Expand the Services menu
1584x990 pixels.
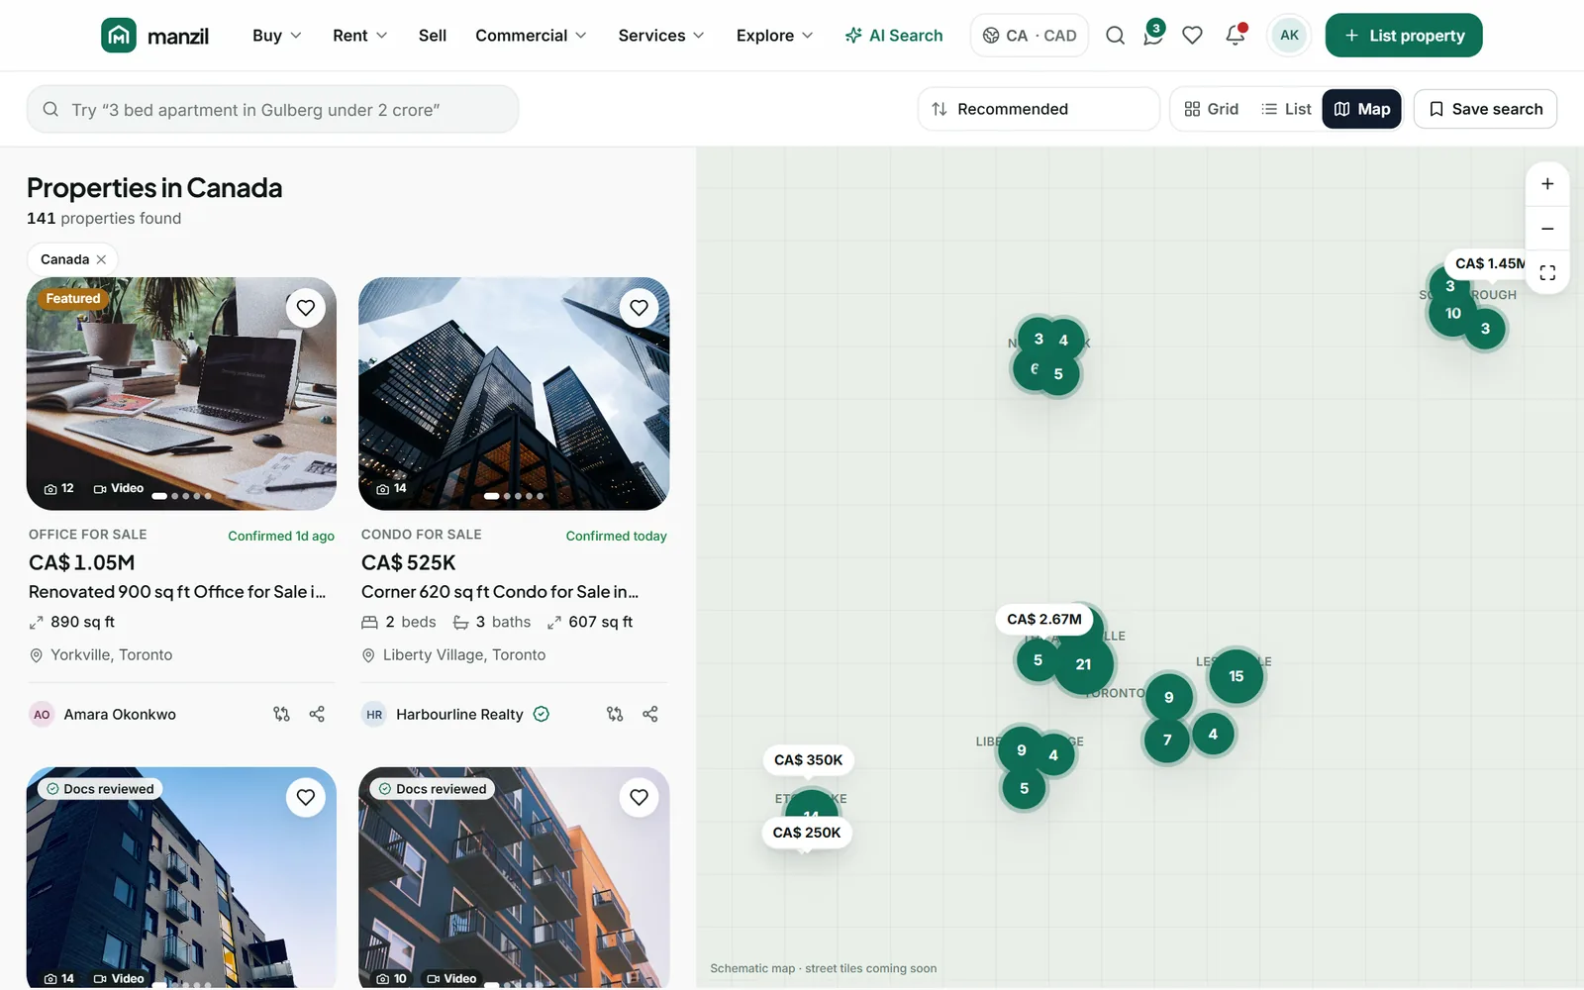[661, 36]
